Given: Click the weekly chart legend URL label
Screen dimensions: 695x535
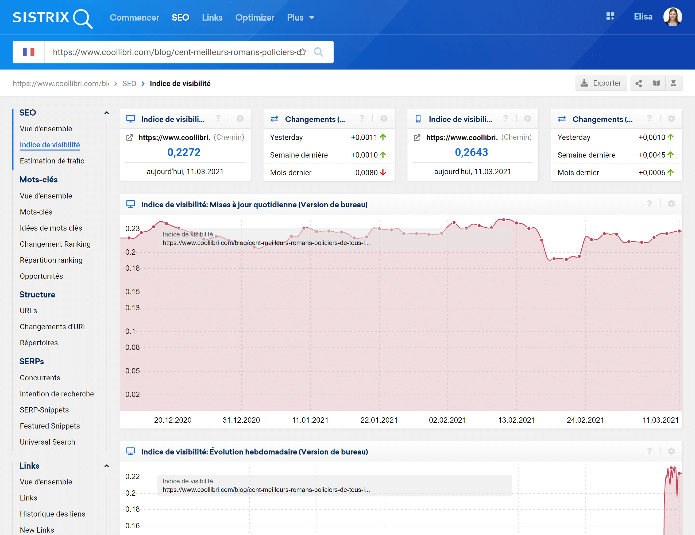Looking at the screenshot, I should click(x=266, y=490).
